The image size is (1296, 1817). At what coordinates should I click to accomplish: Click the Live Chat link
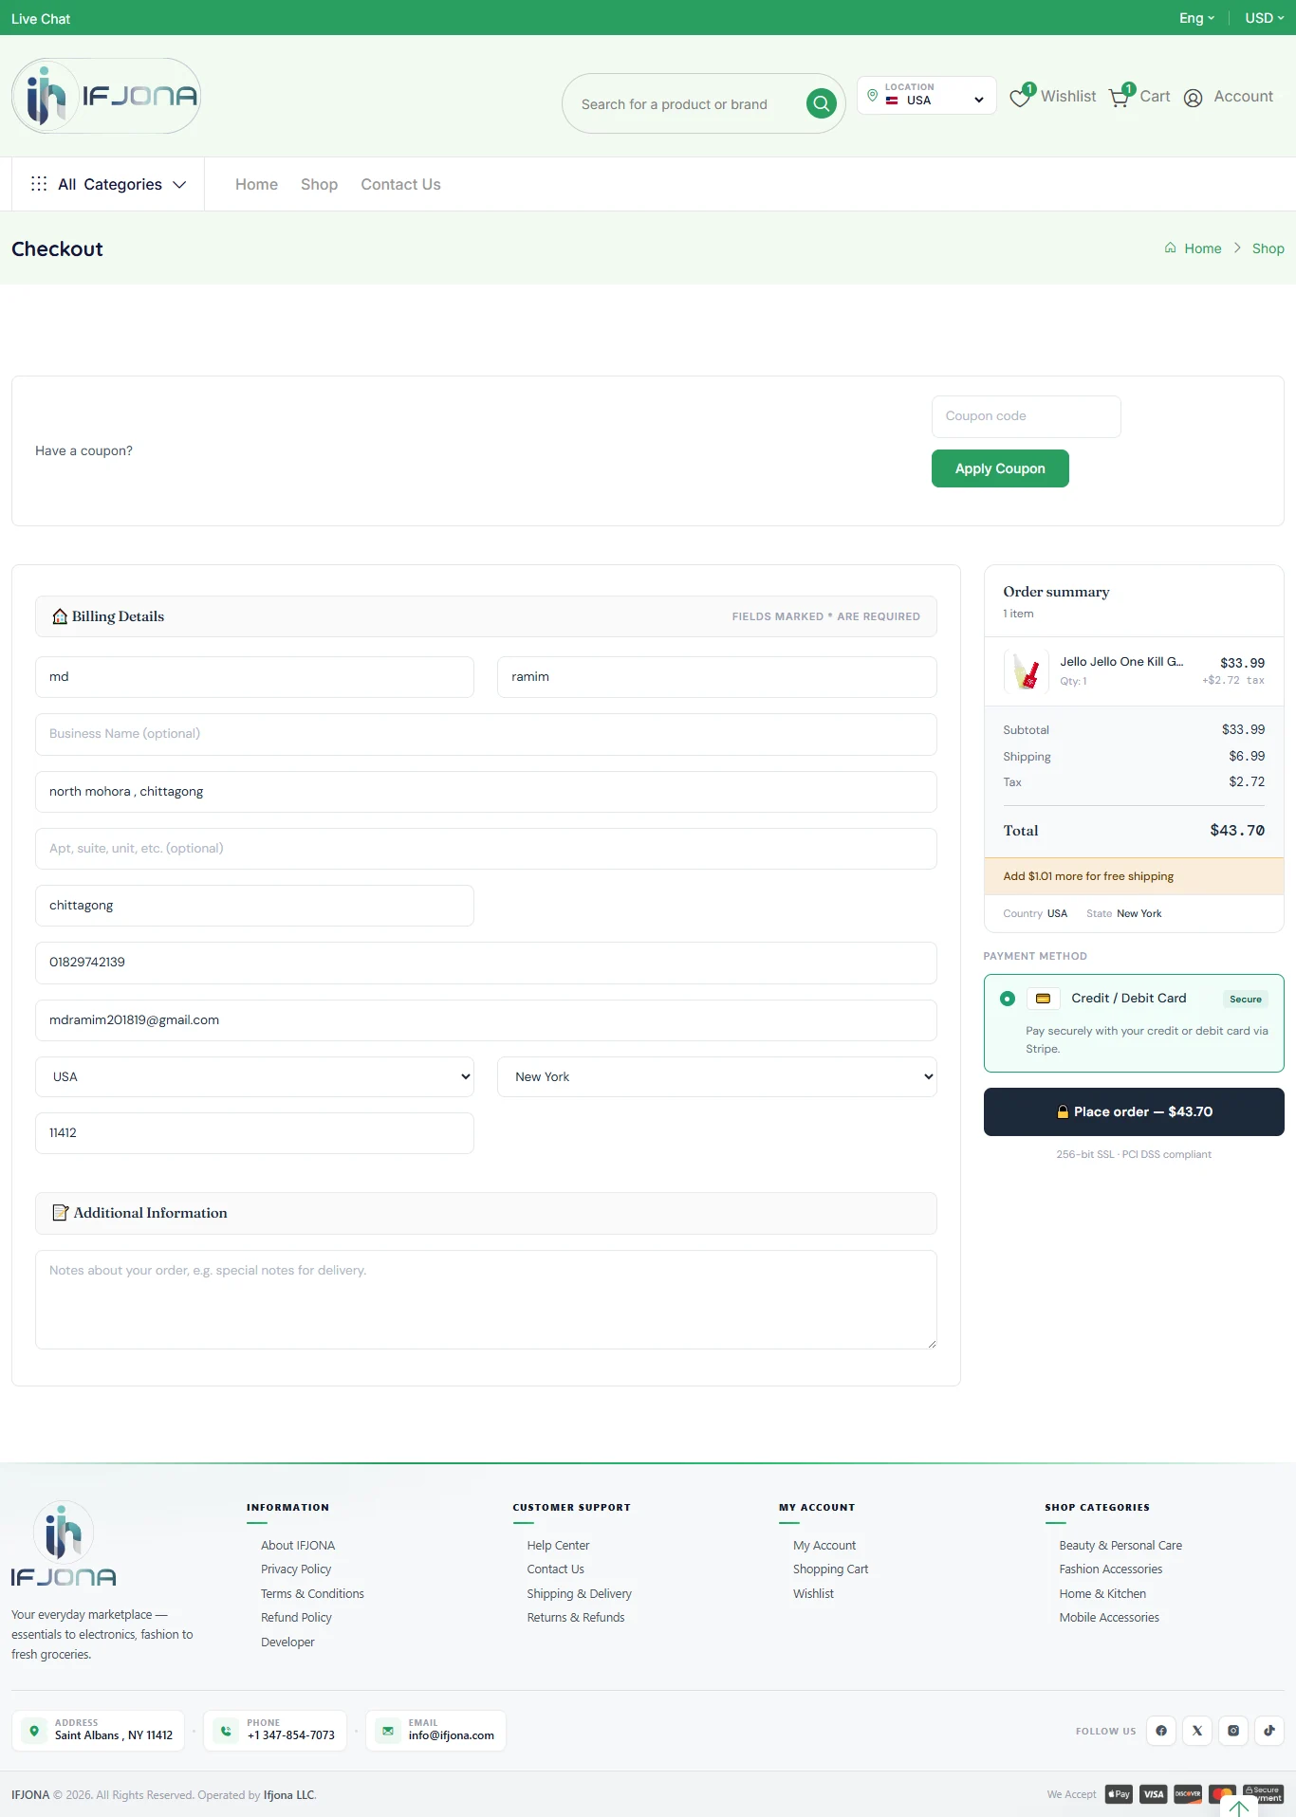tap(41, 19)
